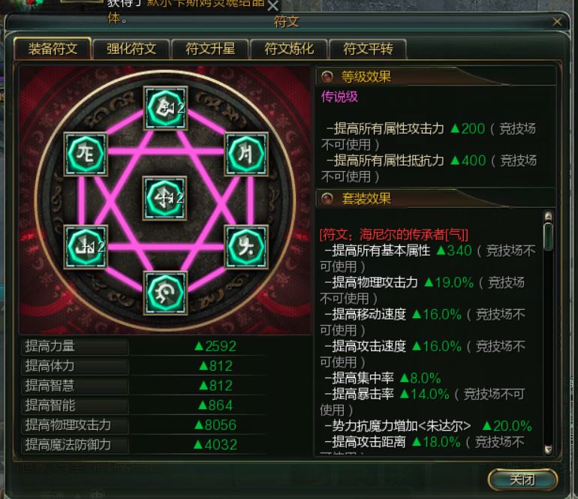
Task: Close the 符文 window with X
Action: (557, 22)
